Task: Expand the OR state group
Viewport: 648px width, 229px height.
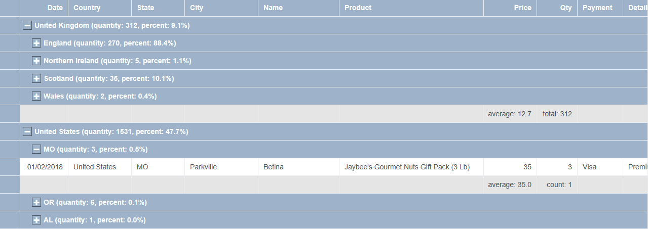Action: point(36,202)
